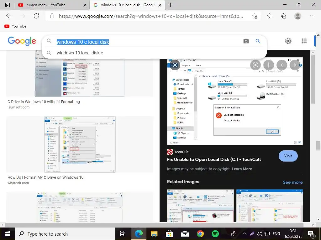Open a new tab with the plus button
The image size is (321, 240).
pos(170,5)
